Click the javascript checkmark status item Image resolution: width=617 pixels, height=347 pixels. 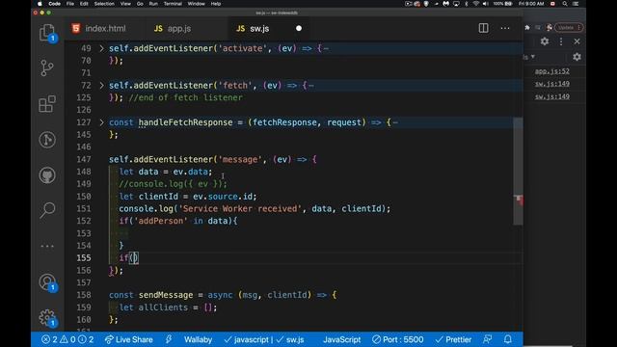[x=247, y=339]
